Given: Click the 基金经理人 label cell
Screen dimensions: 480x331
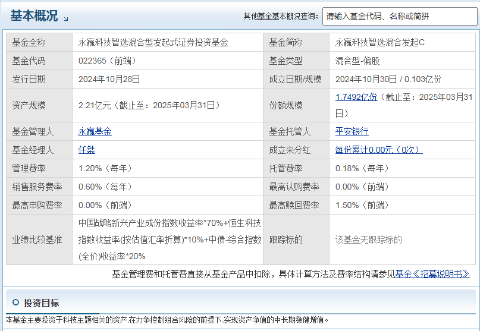Looking at the screenshot, I should tap(39, 150).
